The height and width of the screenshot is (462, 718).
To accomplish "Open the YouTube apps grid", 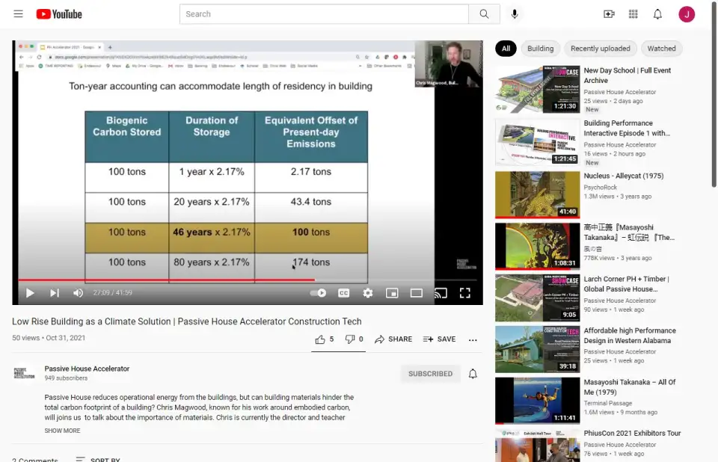I will click(x=633, y=14).
